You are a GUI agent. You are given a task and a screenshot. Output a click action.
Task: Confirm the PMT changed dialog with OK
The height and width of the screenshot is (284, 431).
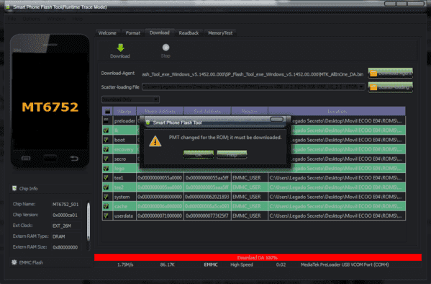pos(199,155)
